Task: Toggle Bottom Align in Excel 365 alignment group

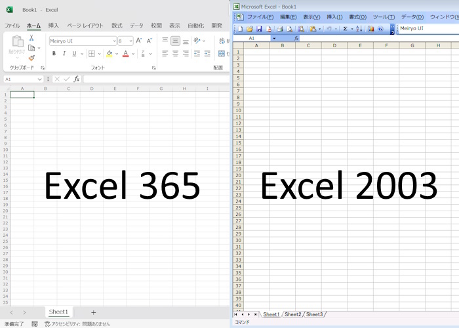Action: (186, 41)
